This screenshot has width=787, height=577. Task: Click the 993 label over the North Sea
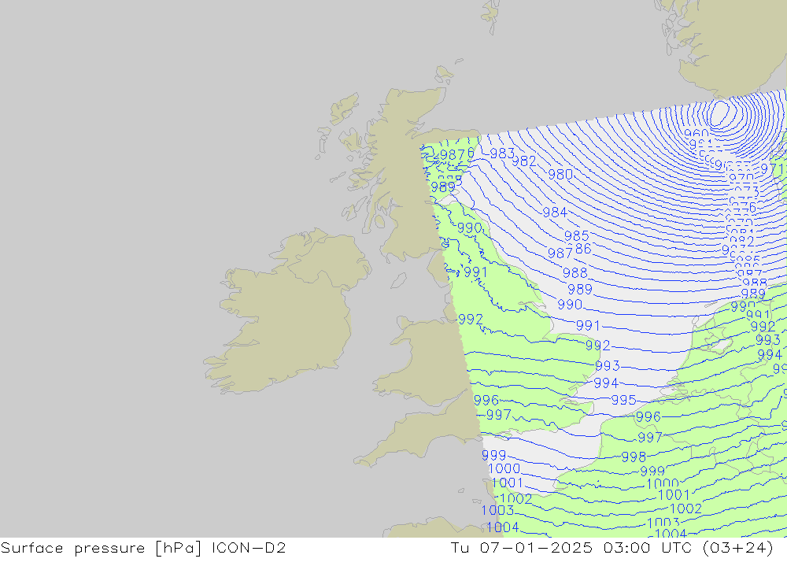click(x=608, y=365)
